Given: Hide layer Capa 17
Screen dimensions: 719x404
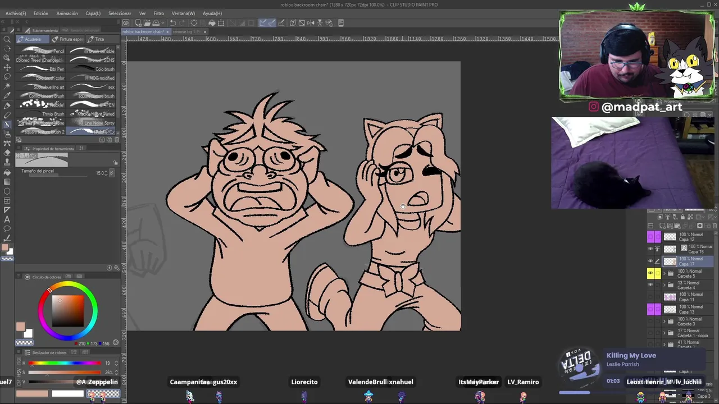Looking at the screenshot, I should pyautogui.click(x=650, y=261).
